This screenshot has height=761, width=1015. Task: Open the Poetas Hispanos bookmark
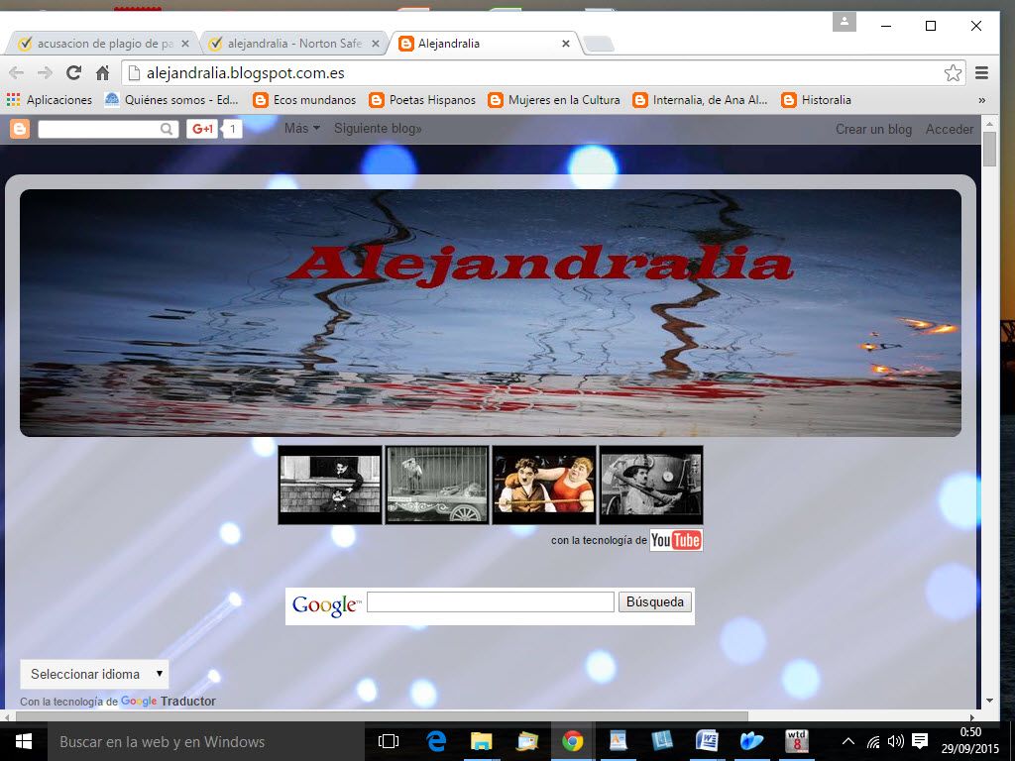(x=422, y=100)
